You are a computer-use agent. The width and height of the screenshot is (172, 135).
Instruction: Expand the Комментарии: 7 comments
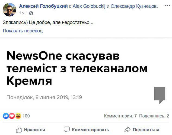point(120,116)
